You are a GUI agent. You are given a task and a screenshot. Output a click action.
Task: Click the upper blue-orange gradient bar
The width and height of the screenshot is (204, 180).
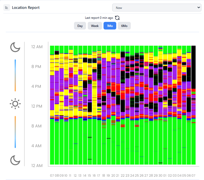click(15, 75)
